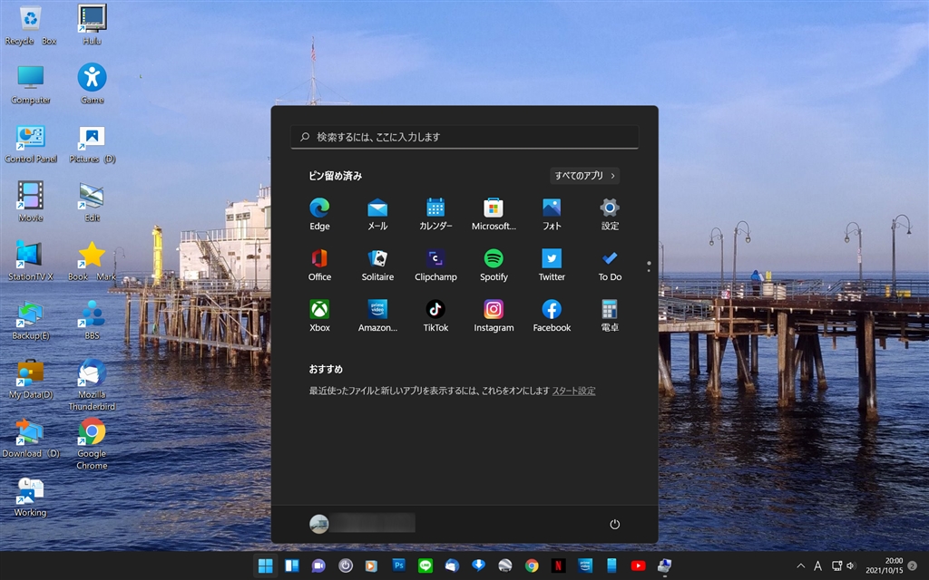Open the Recycle Box on desktop
This screenshot has width=929, height=580.
[x=30, y=20]
